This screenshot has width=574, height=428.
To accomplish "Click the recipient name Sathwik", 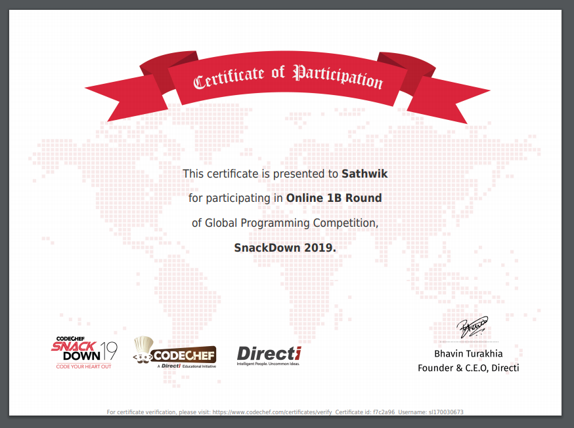I will click(365, 174).
